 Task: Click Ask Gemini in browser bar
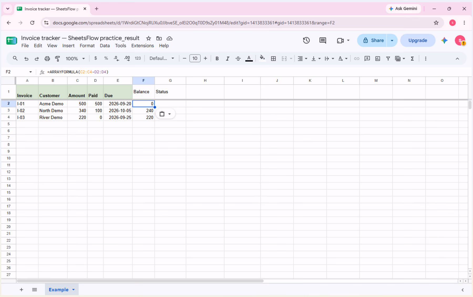tap(403, 9)
